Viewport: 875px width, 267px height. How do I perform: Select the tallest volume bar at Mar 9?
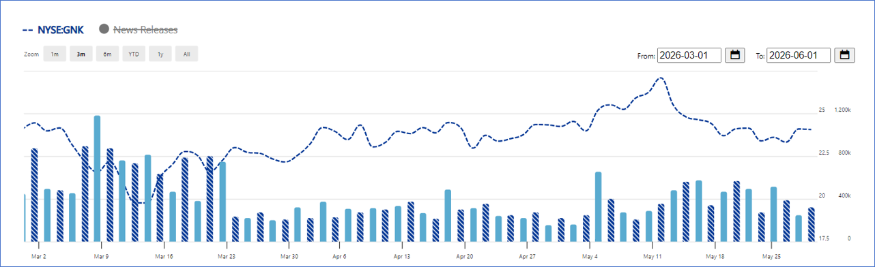click(x=97, y=178)
